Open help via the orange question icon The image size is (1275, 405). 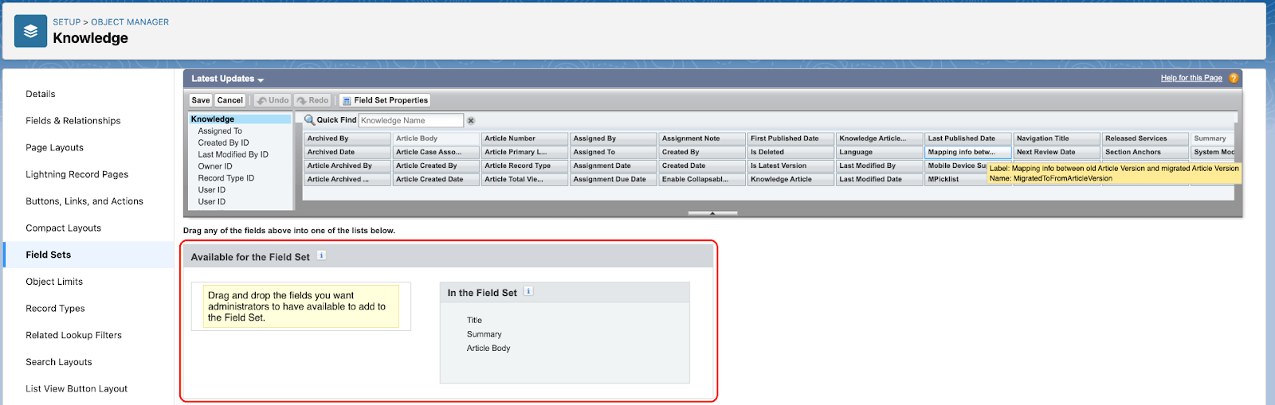[1234, 78]
